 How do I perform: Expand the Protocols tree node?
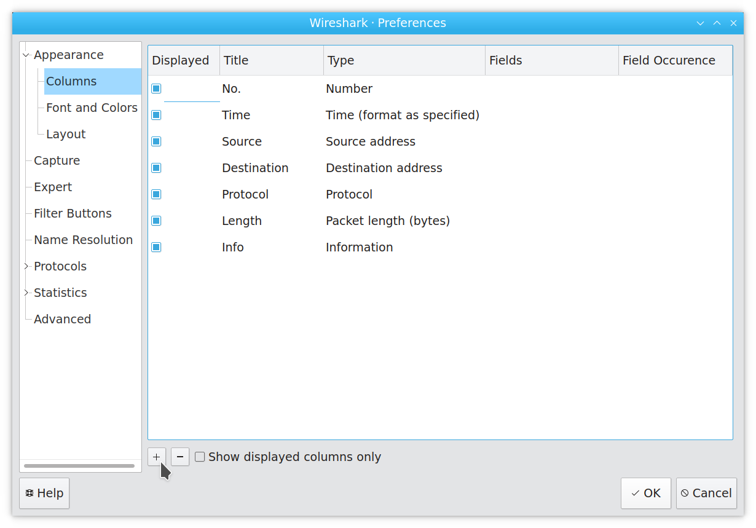click(26, 266)
